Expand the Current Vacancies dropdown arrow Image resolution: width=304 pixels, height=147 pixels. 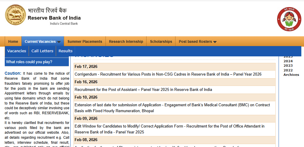tap(59, 42)
